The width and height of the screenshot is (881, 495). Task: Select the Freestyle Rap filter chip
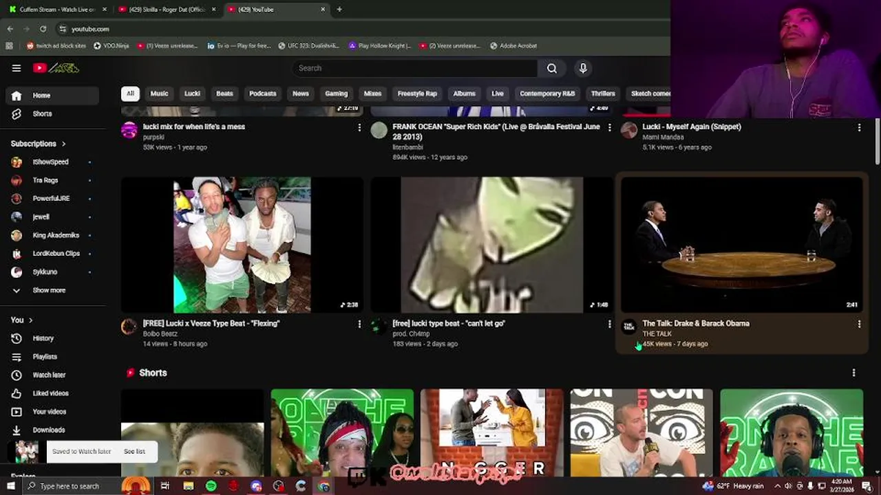pos(417,93)
